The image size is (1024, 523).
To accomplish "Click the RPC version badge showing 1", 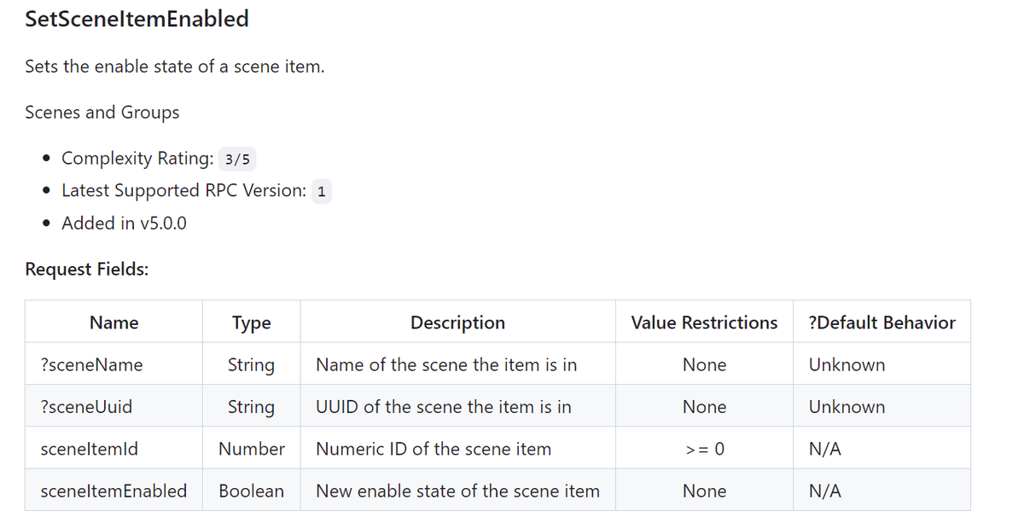I will click(x=321, y=192).
